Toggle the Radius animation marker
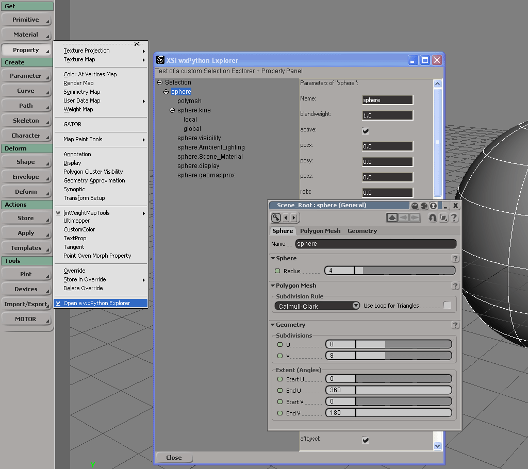The height and width of the screenshot is (469, 528). pyautogui.click(x=277, y=271)
